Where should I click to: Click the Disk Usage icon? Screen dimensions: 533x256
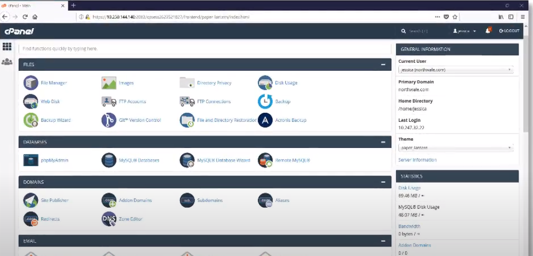(x=265, y=82)
